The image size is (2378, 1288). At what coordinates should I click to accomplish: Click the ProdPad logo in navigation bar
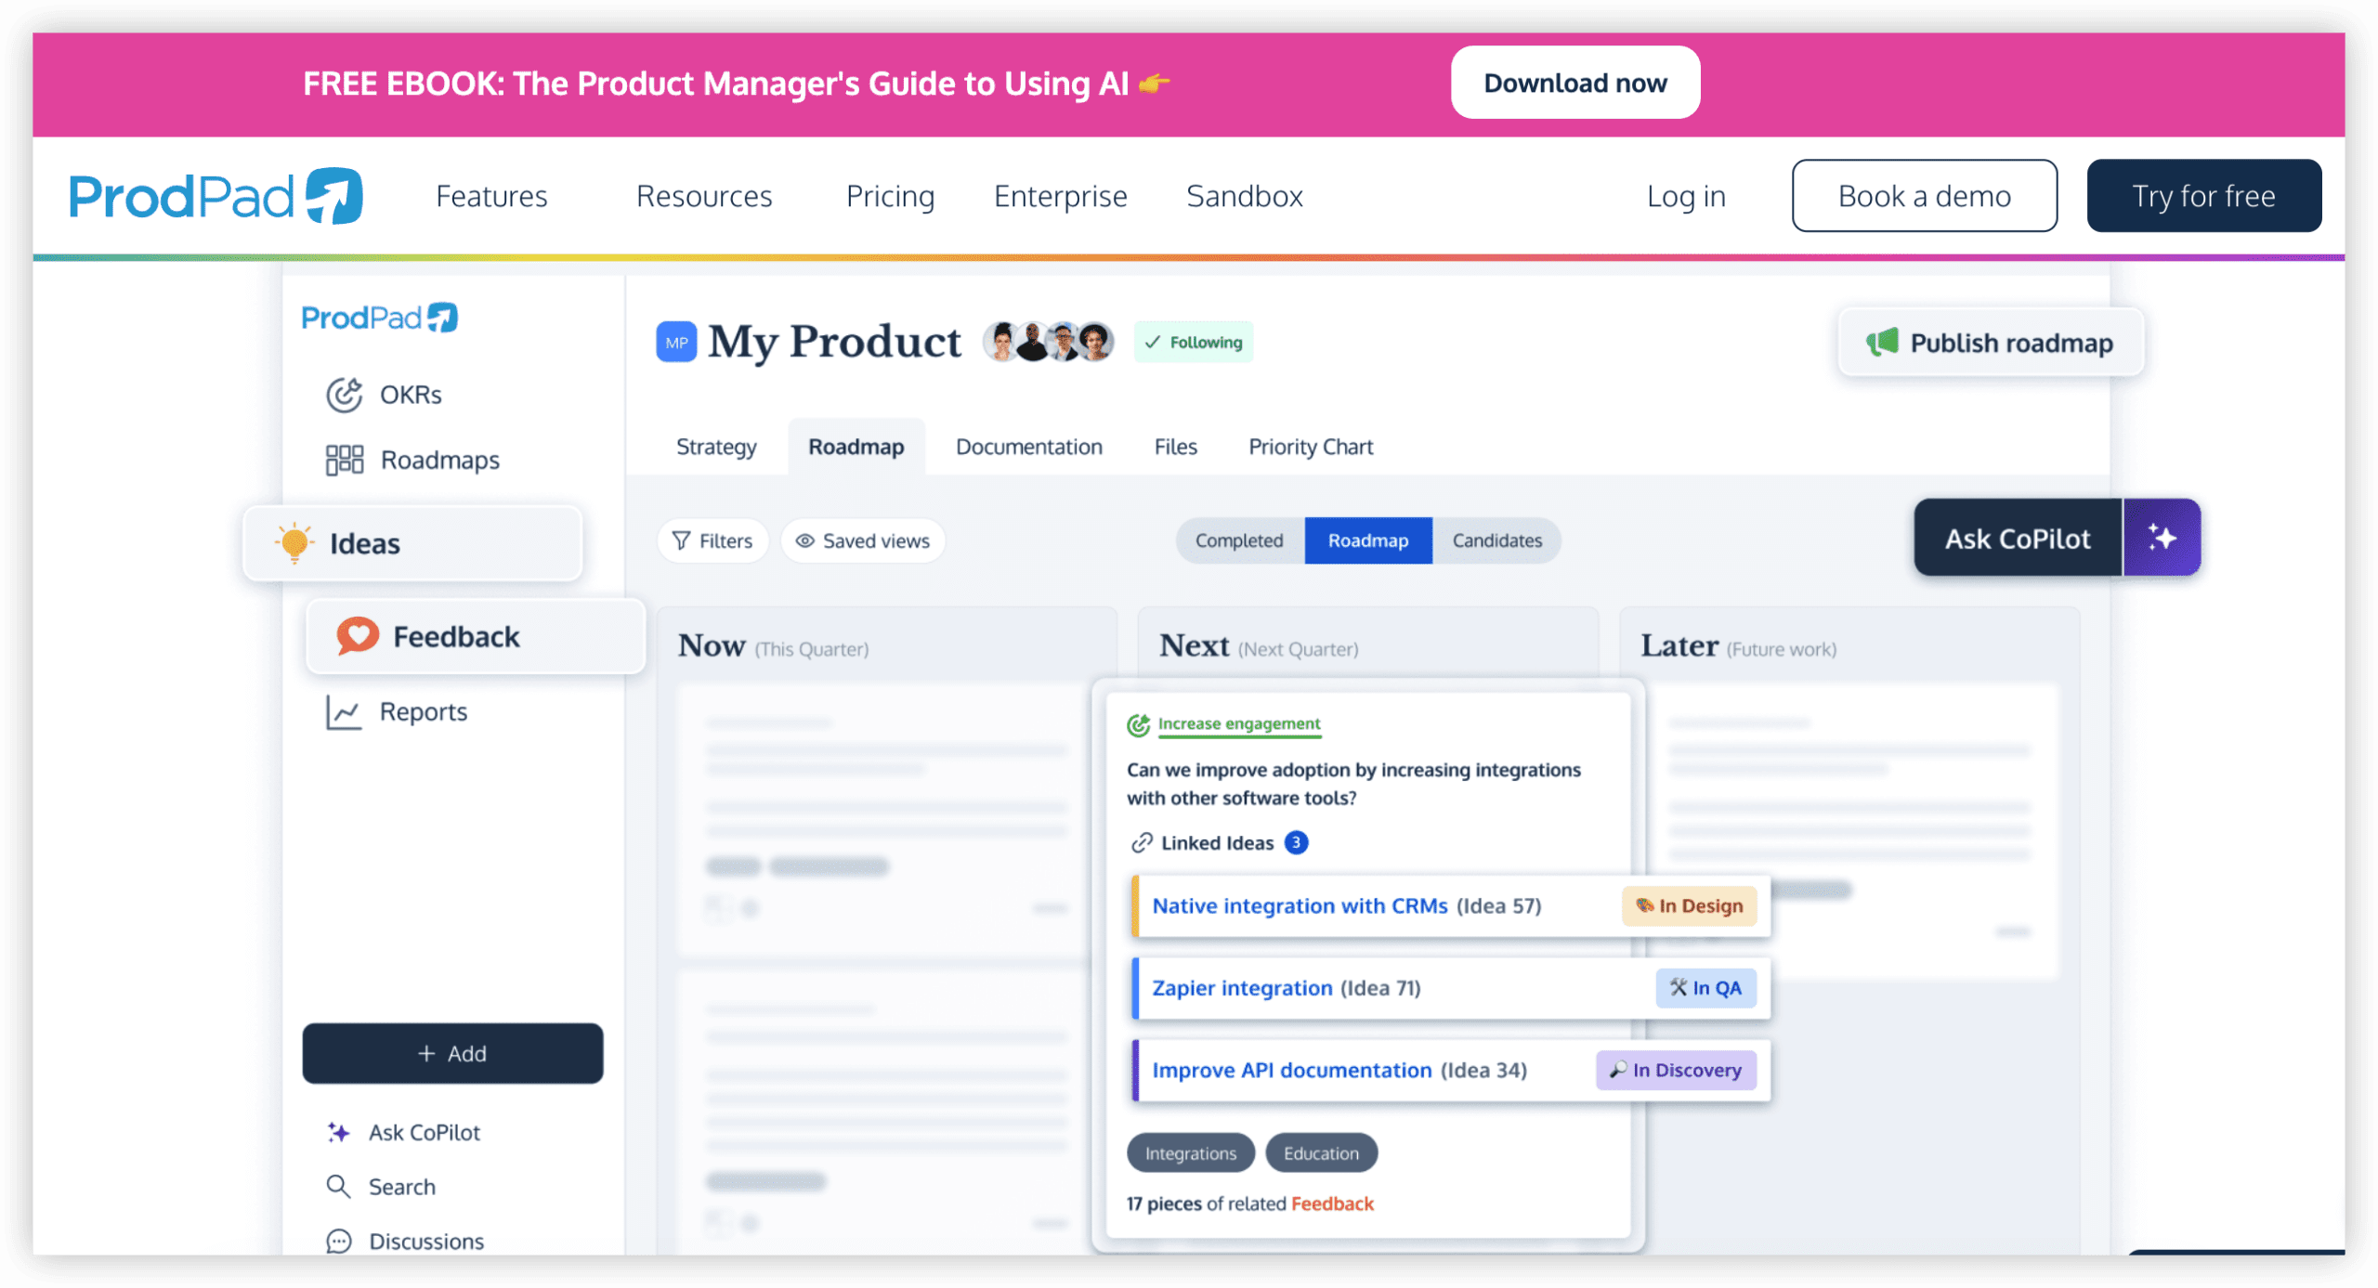pos(216,196)
